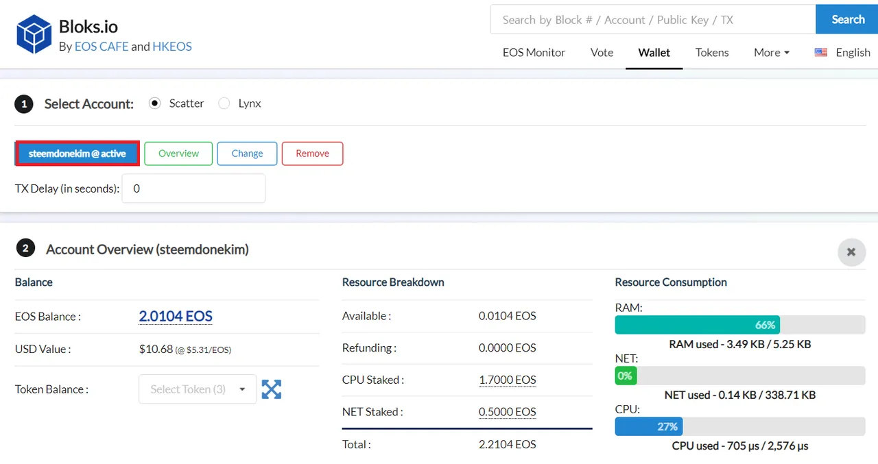Click the 2.0104 EOS balance link
Image resolution: width=878 pixels, height=464 pixels.
[x=176, y=316]
